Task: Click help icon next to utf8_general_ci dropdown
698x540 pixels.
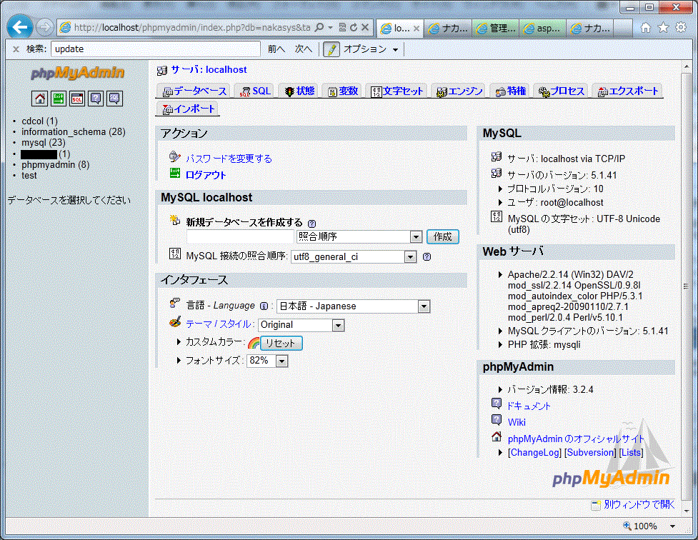Action: point(427,257)
